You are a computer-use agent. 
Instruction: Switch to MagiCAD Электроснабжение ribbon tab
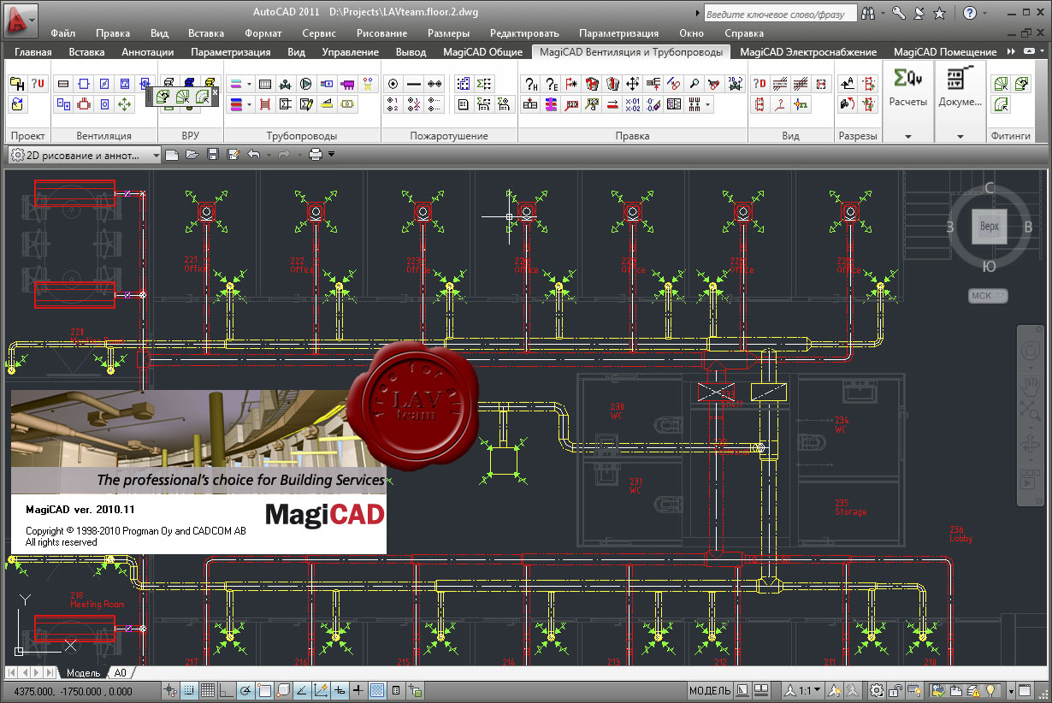(x=807, y=52)
